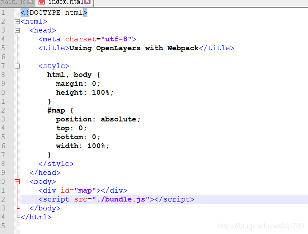Collapse the red <body> fold marker

pos(17,182)
